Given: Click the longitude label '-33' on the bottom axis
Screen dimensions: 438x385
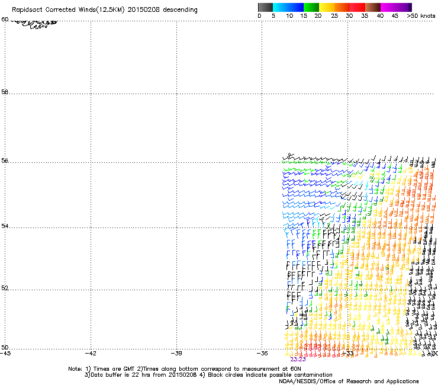Looking at the screenshot, I should pos(348,354).
